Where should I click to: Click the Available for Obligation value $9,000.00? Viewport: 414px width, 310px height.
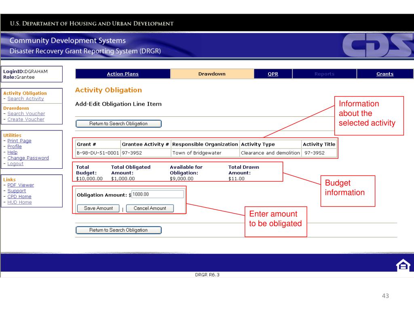click(182, 179)
